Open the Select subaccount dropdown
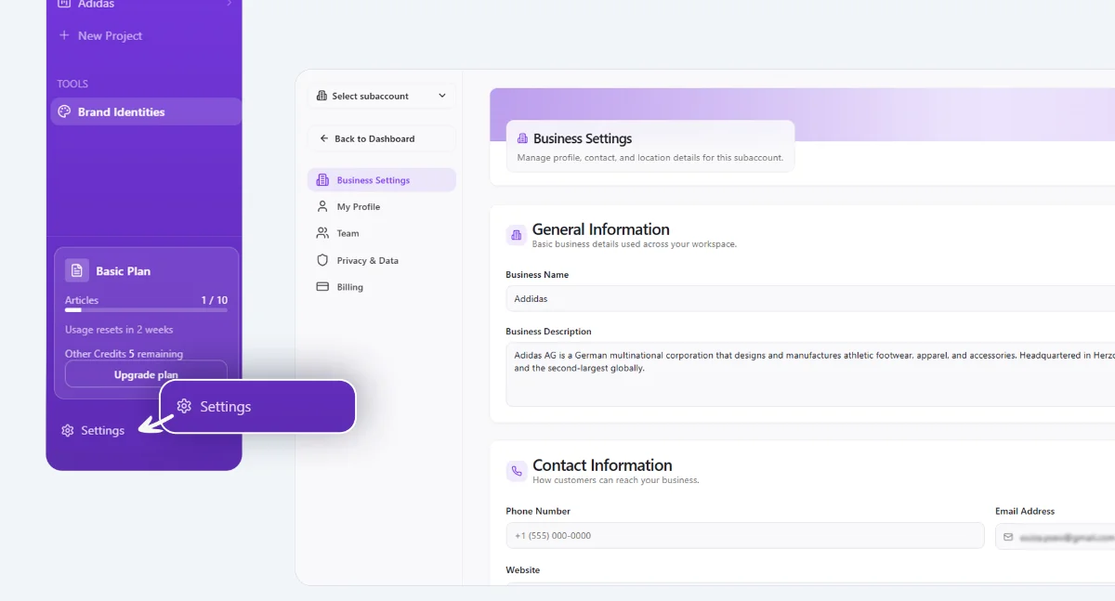 pyautogui.click(x=382, y=96)
